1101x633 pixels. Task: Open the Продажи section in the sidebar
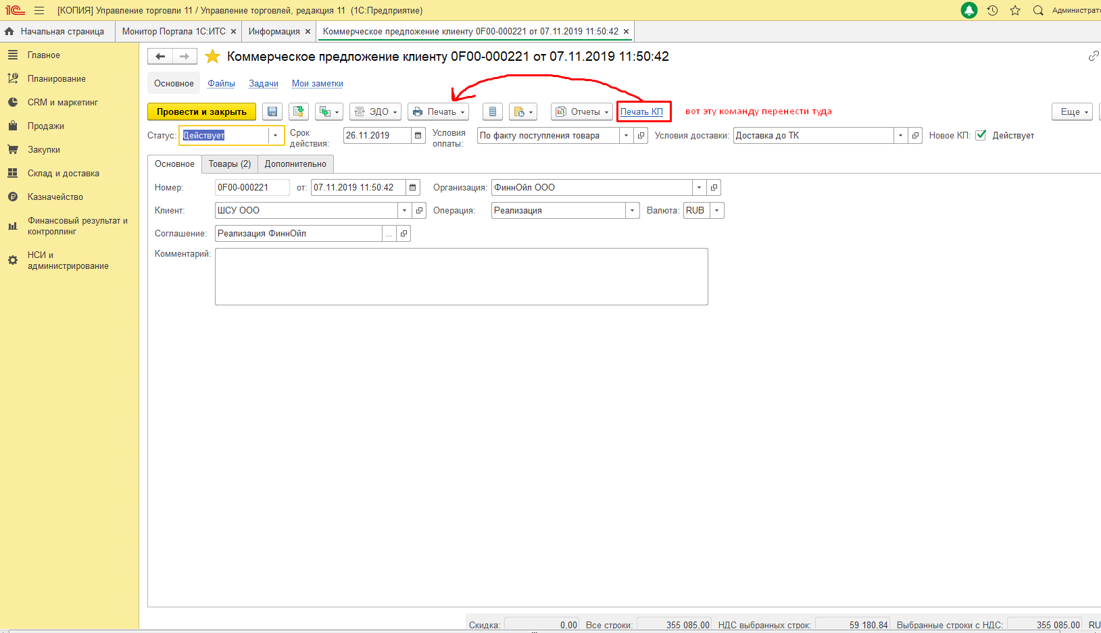[45, 126]
